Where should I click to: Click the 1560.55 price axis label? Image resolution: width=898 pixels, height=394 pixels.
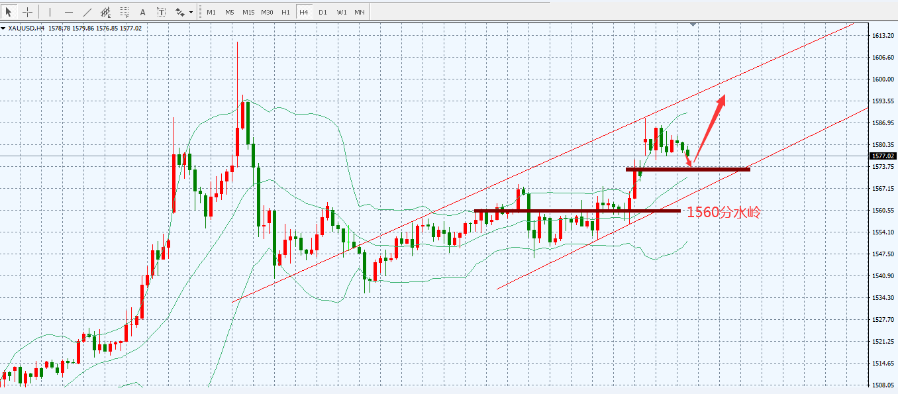point(883,211)
